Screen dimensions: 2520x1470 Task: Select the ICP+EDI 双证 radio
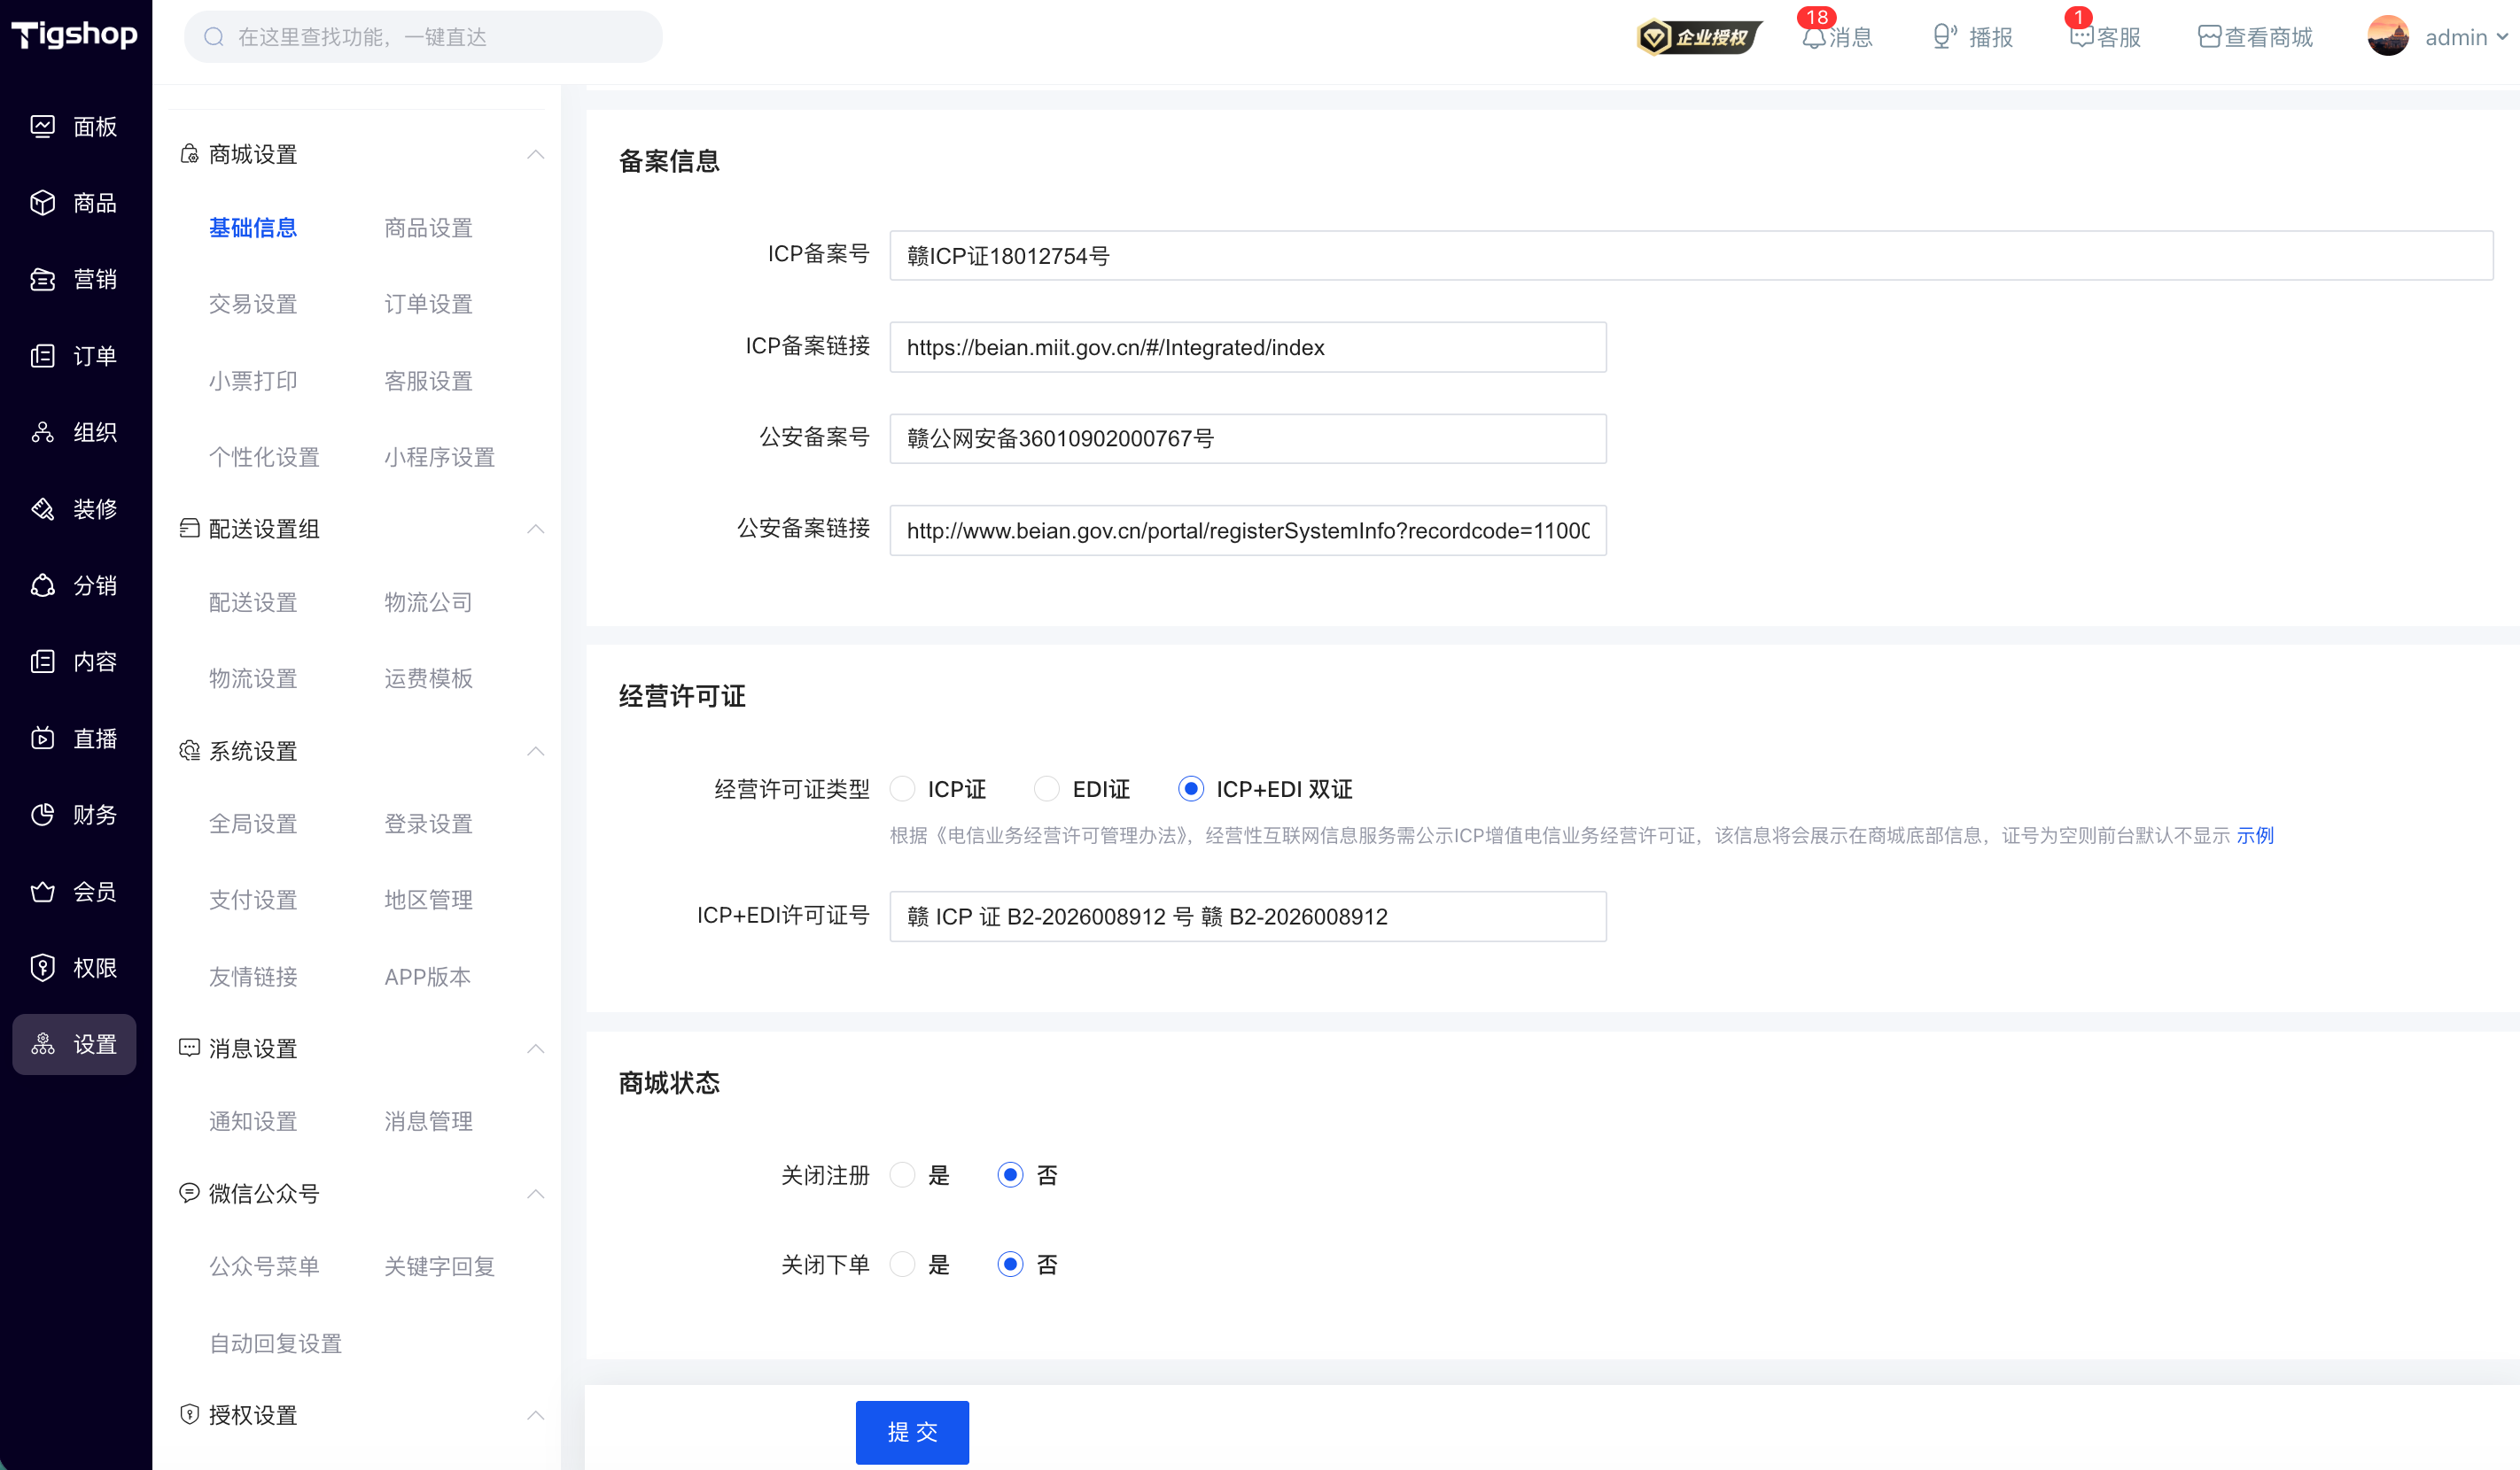click(x=1190, y=788)
